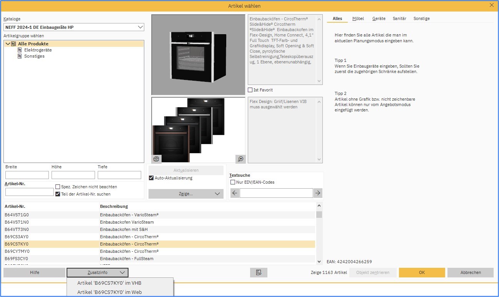Confirm selection with the OK button

(422, 272)
